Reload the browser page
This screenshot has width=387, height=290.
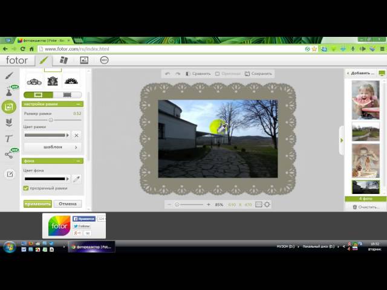23,49
